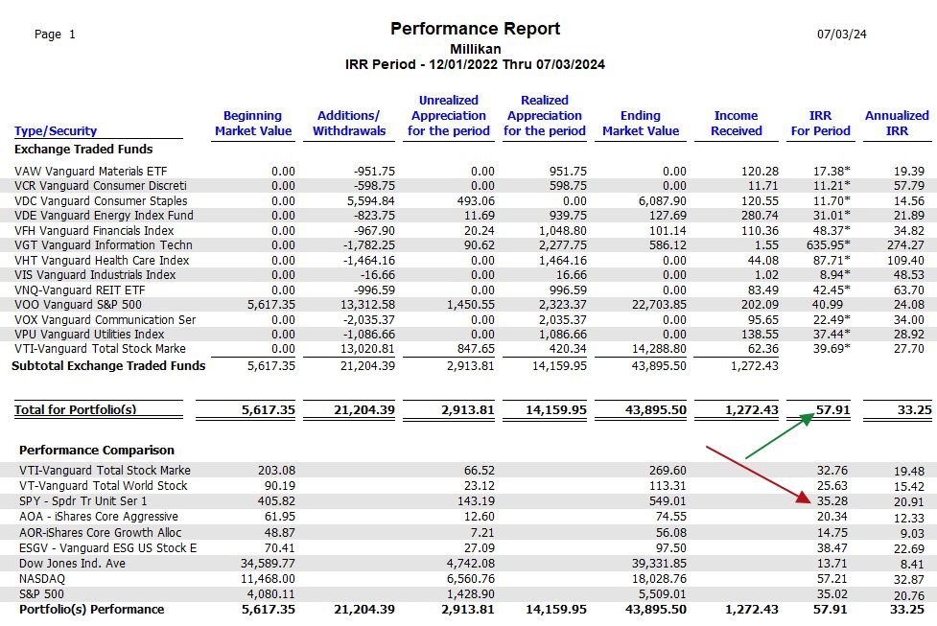
Task: Select the VCR Vanguard Consumer Discreti row
Action: [468, 186]
